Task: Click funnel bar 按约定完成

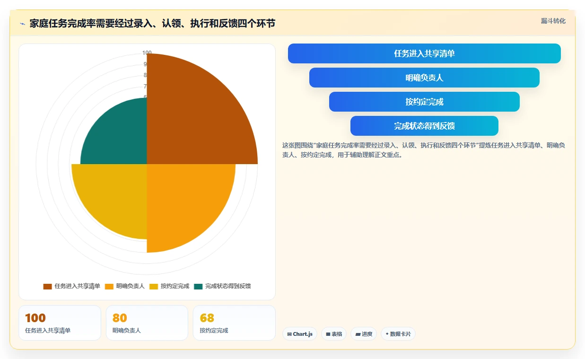Action: click(424, 102)
